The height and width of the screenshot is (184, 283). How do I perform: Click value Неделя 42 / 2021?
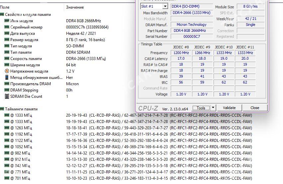click(x=81, y=33)
